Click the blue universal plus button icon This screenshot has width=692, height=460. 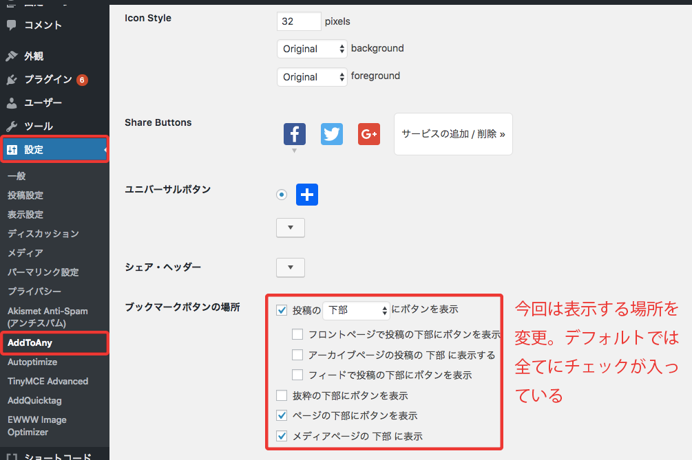(307, 195)
